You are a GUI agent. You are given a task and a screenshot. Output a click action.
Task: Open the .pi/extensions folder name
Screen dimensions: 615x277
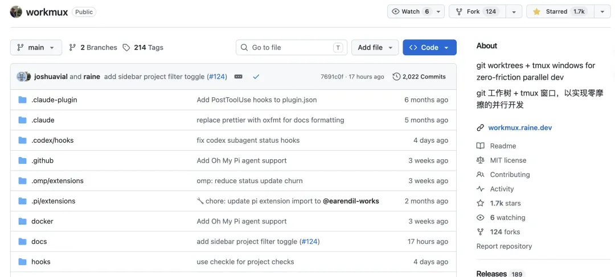click(54, 201)
